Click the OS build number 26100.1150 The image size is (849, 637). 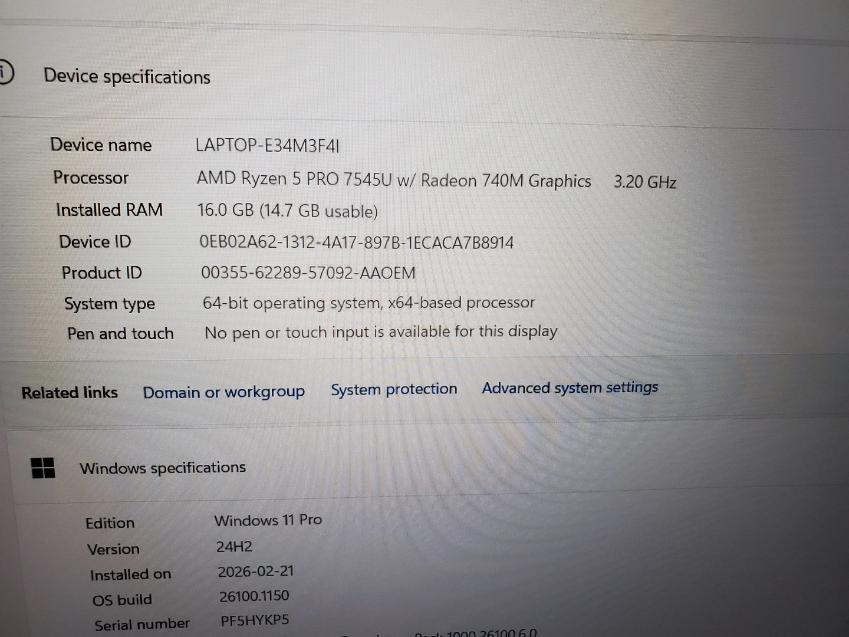254,596
